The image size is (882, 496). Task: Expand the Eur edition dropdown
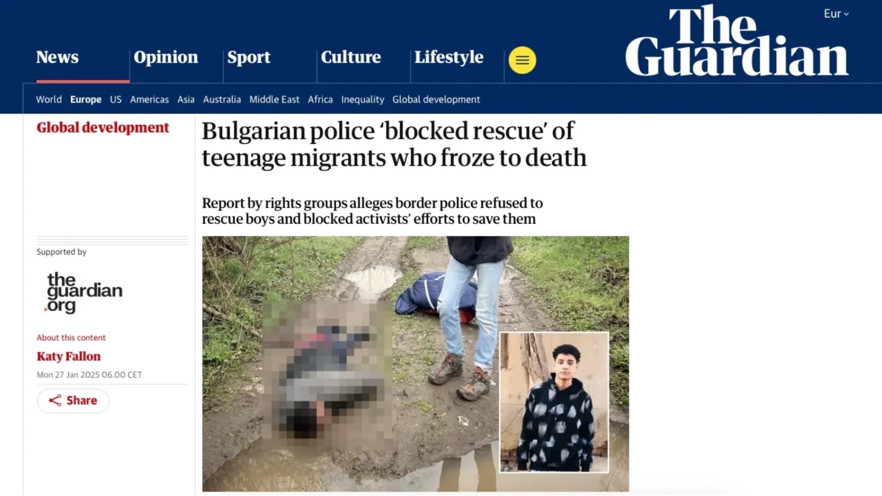pos(836,14)
